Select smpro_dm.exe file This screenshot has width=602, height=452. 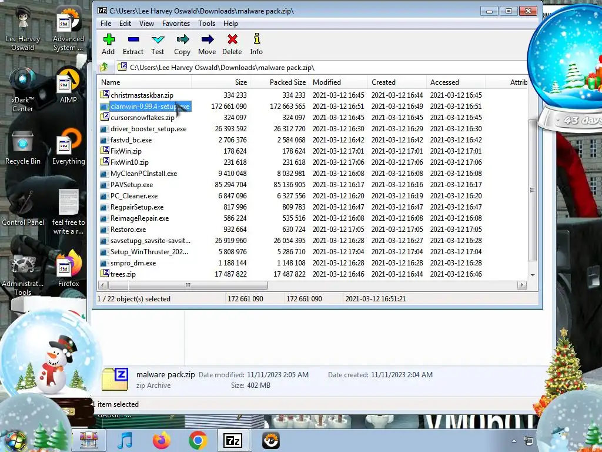(x=133, y=263)
